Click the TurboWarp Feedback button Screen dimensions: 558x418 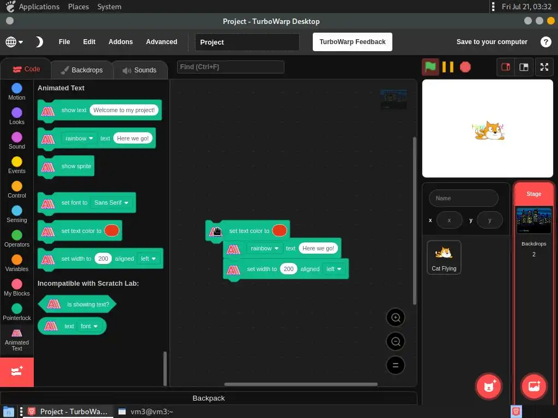(x=353, y=42)
